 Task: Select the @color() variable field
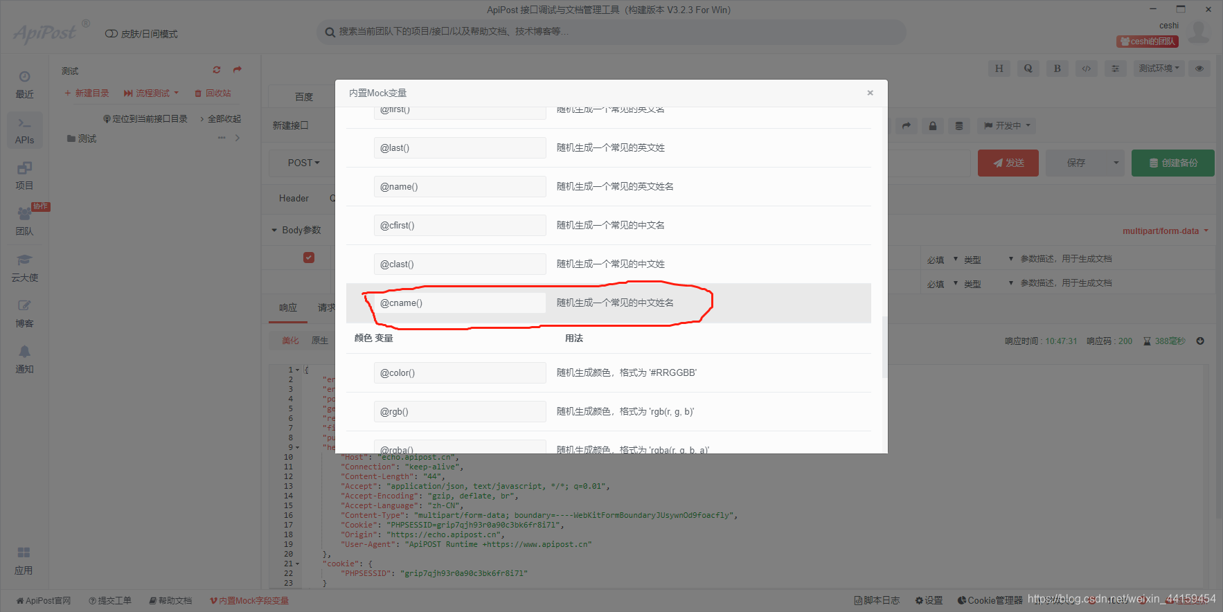[x=460, y=373]
